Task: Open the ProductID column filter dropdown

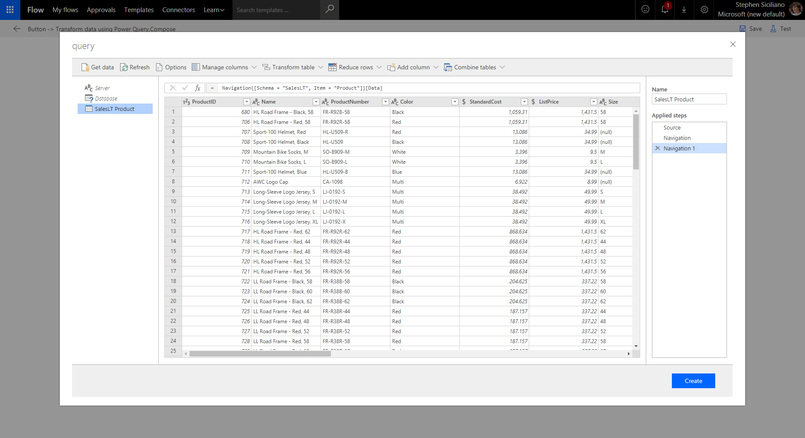Action: tap(247, 102)
